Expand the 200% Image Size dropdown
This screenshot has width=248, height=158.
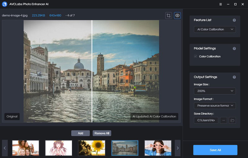coord(215,91)
